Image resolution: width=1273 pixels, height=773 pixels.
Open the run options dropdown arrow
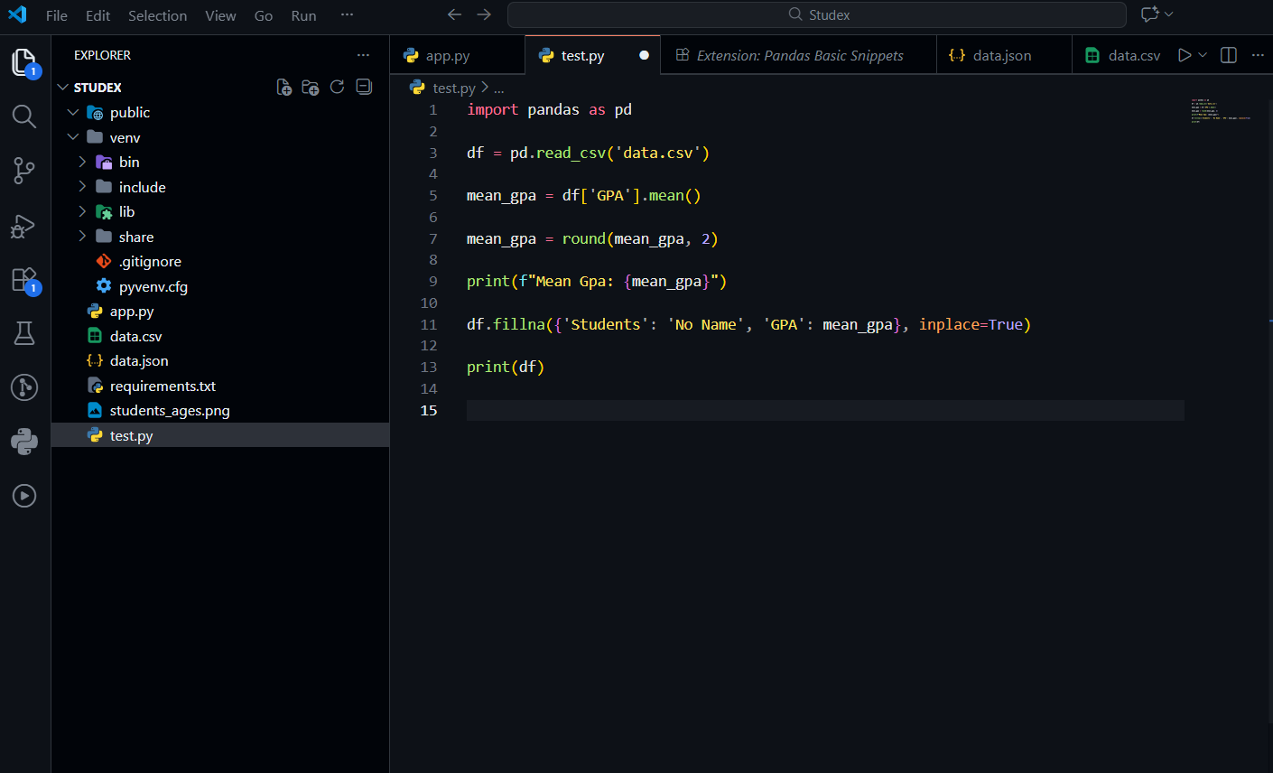click(1203, 55)
